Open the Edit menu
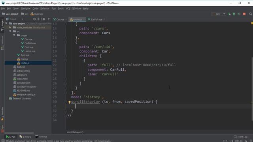 pyautogui.click(x=9, y=8)
